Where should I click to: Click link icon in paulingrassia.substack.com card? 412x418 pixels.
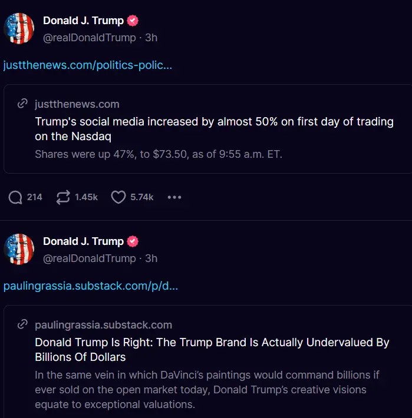point(23,325)
